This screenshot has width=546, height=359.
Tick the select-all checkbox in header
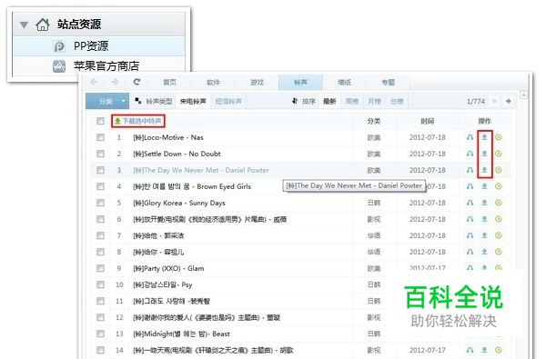[x=100, y=121]
